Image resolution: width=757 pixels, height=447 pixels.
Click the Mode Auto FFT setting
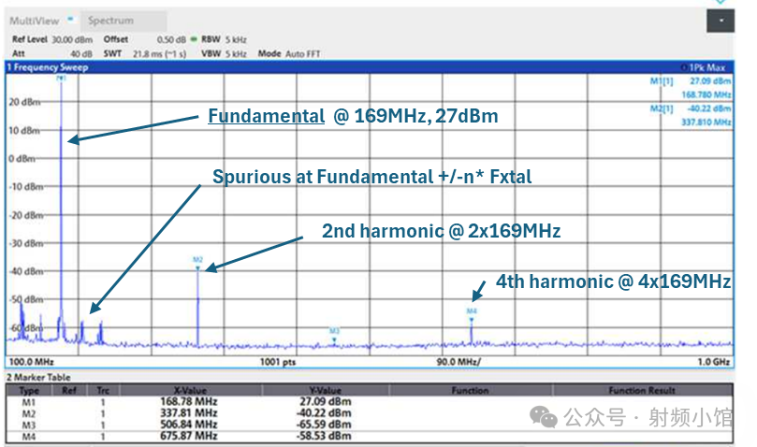[289, 54]
